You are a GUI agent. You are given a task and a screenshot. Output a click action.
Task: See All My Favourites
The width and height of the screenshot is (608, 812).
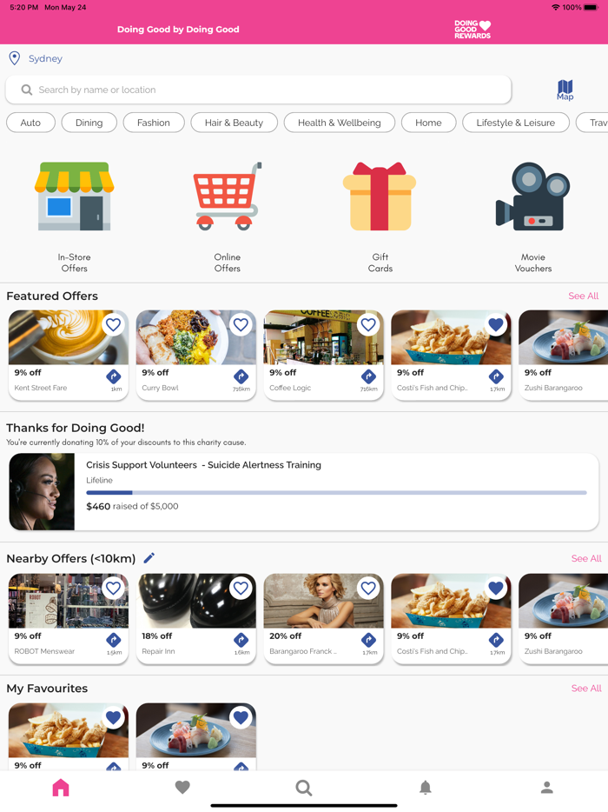click(586, 689)
